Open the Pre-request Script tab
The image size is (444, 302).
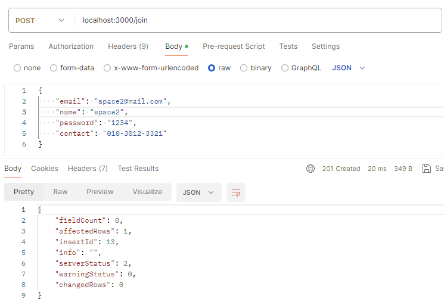coord(234,46)
